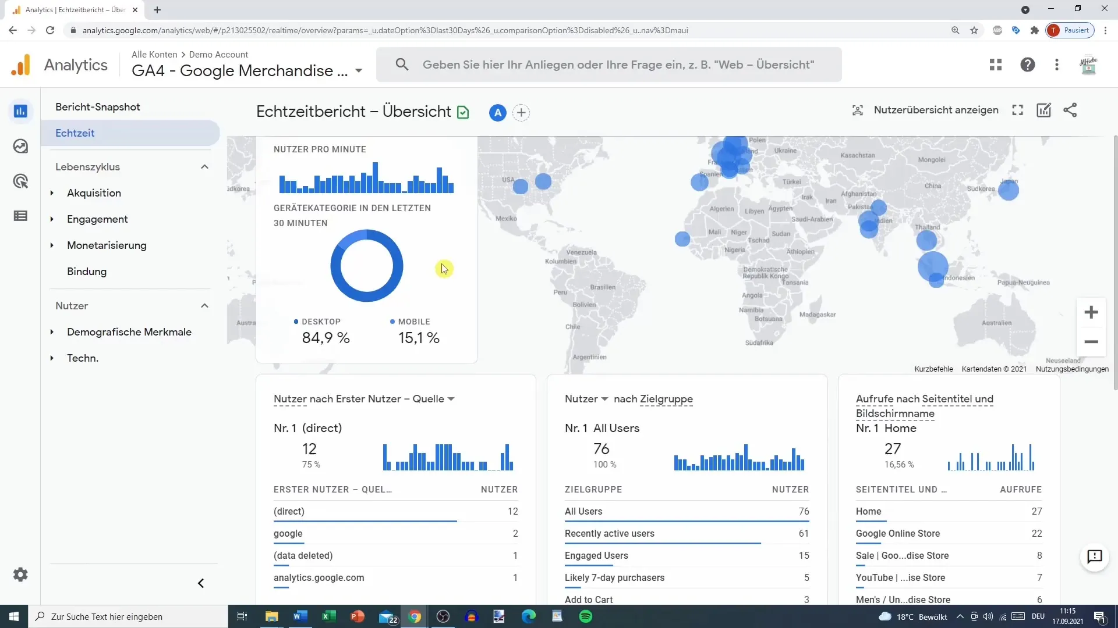Click the Echtzeit tab in sidebar
Image resolution: width=1118 pixels, height=628 pixels.
click(x=75, y=133)
